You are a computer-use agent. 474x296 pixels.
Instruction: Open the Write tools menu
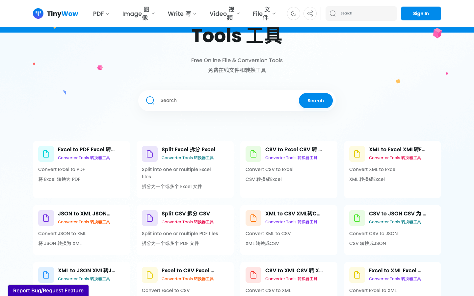coord(182,13)
